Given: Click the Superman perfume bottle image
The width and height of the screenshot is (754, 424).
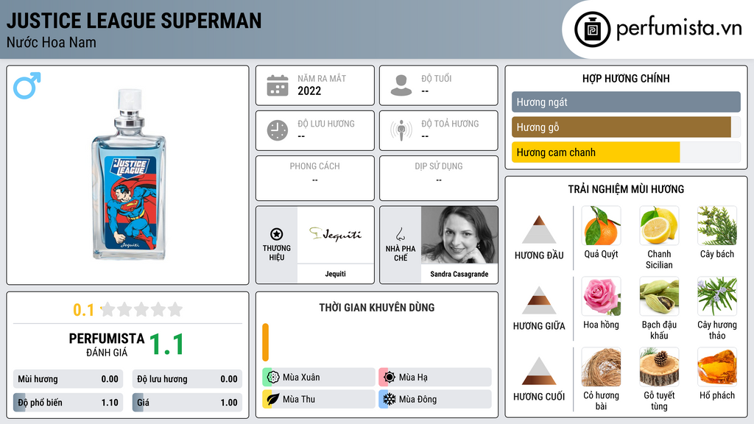Looking at the screenshot, I should click(129, 174).
